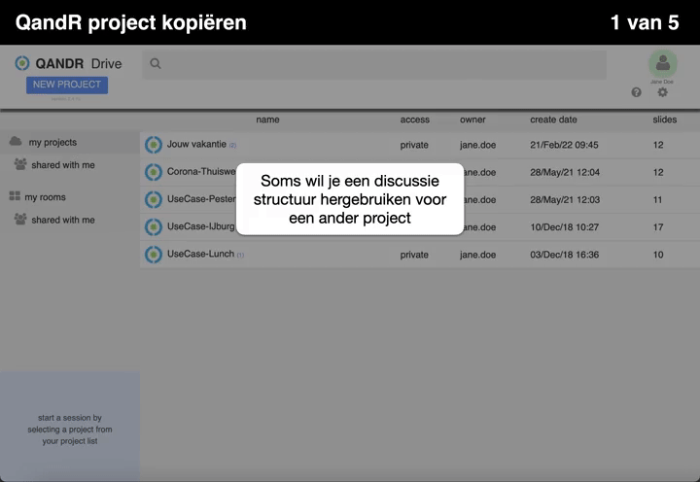Image resolution: width=700 pixels, height=482 pixels.
Task: Click the project icon of Corona-Thuiswe row
Action: point(154,172)
